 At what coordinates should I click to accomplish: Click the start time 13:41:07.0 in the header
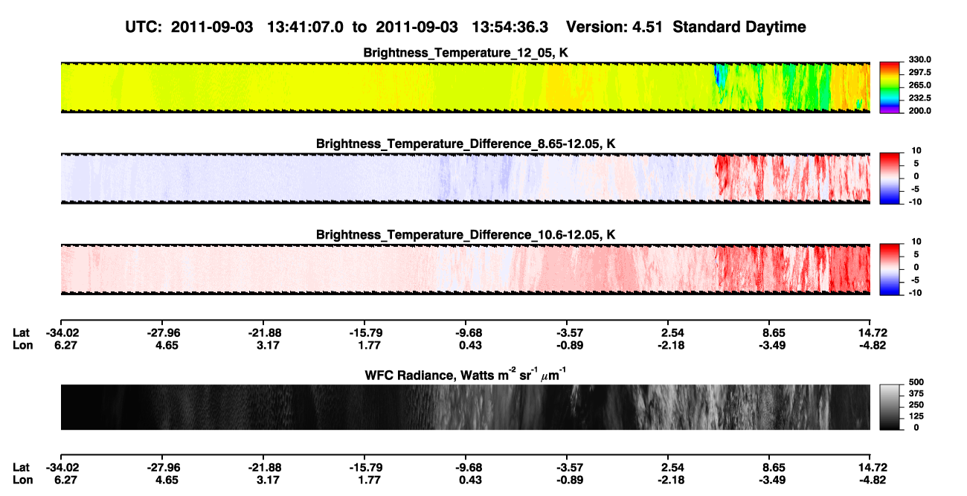pyautogui.click(x=304, y=27)
